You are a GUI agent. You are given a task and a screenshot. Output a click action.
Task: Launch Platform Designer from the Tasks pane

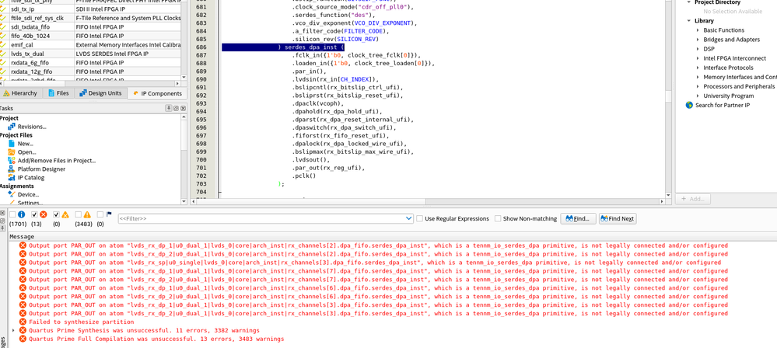(42, 169)
